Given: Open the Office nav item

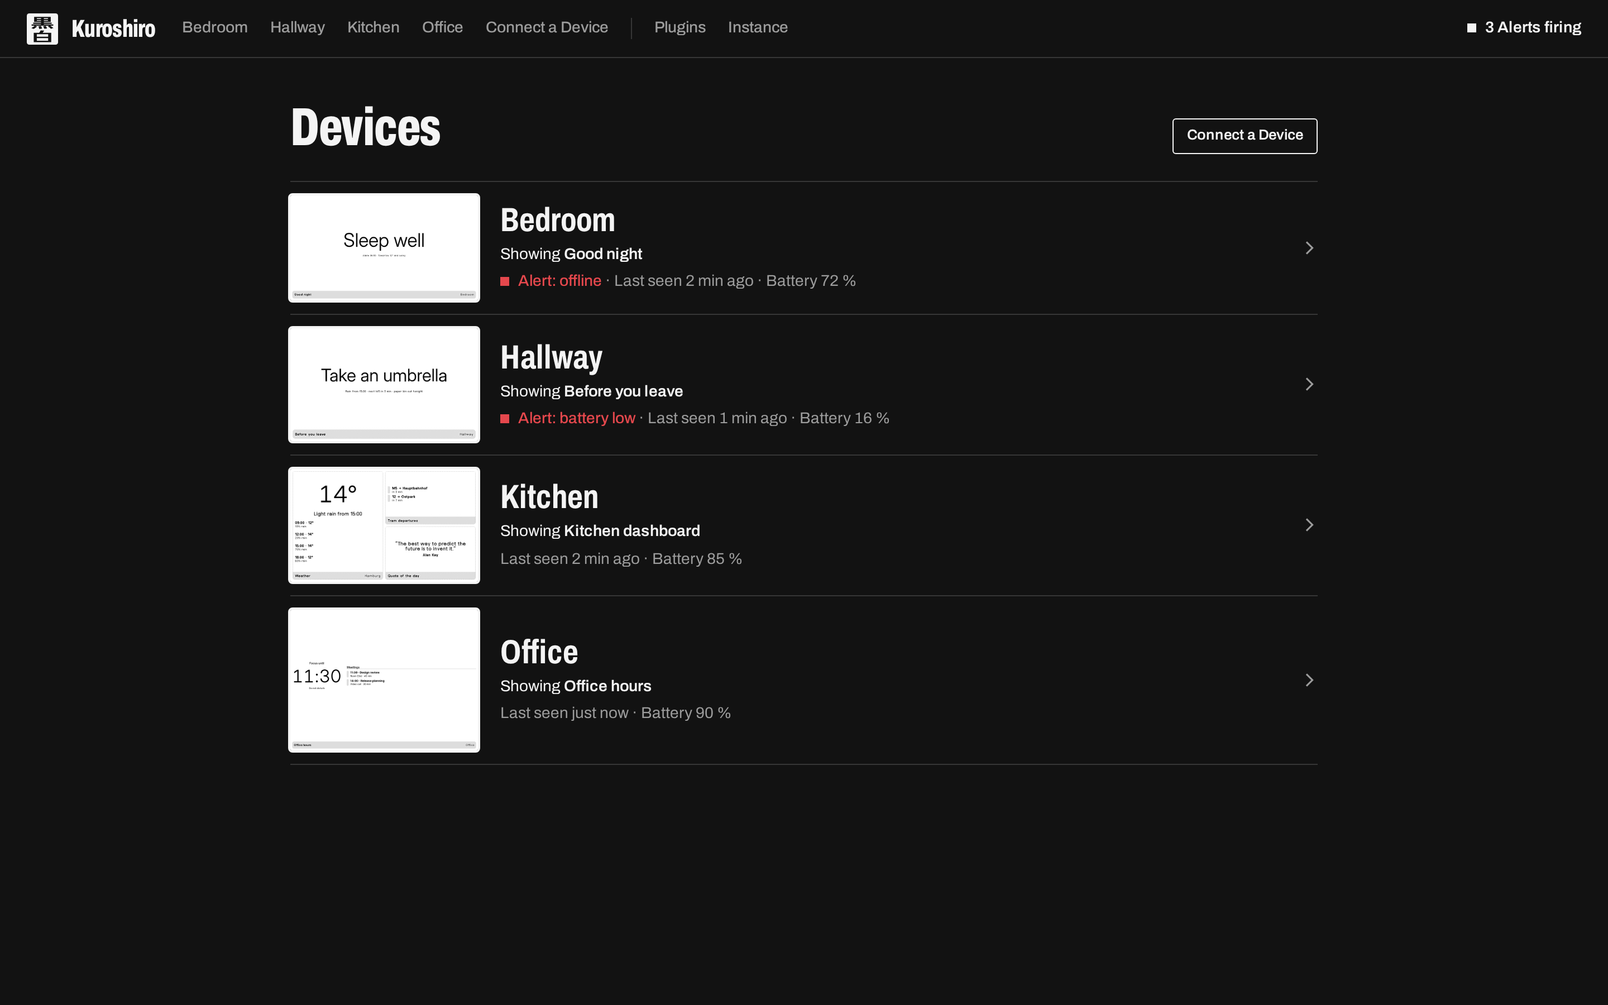Looking at the screenshot, I should (x=443, y=27).
